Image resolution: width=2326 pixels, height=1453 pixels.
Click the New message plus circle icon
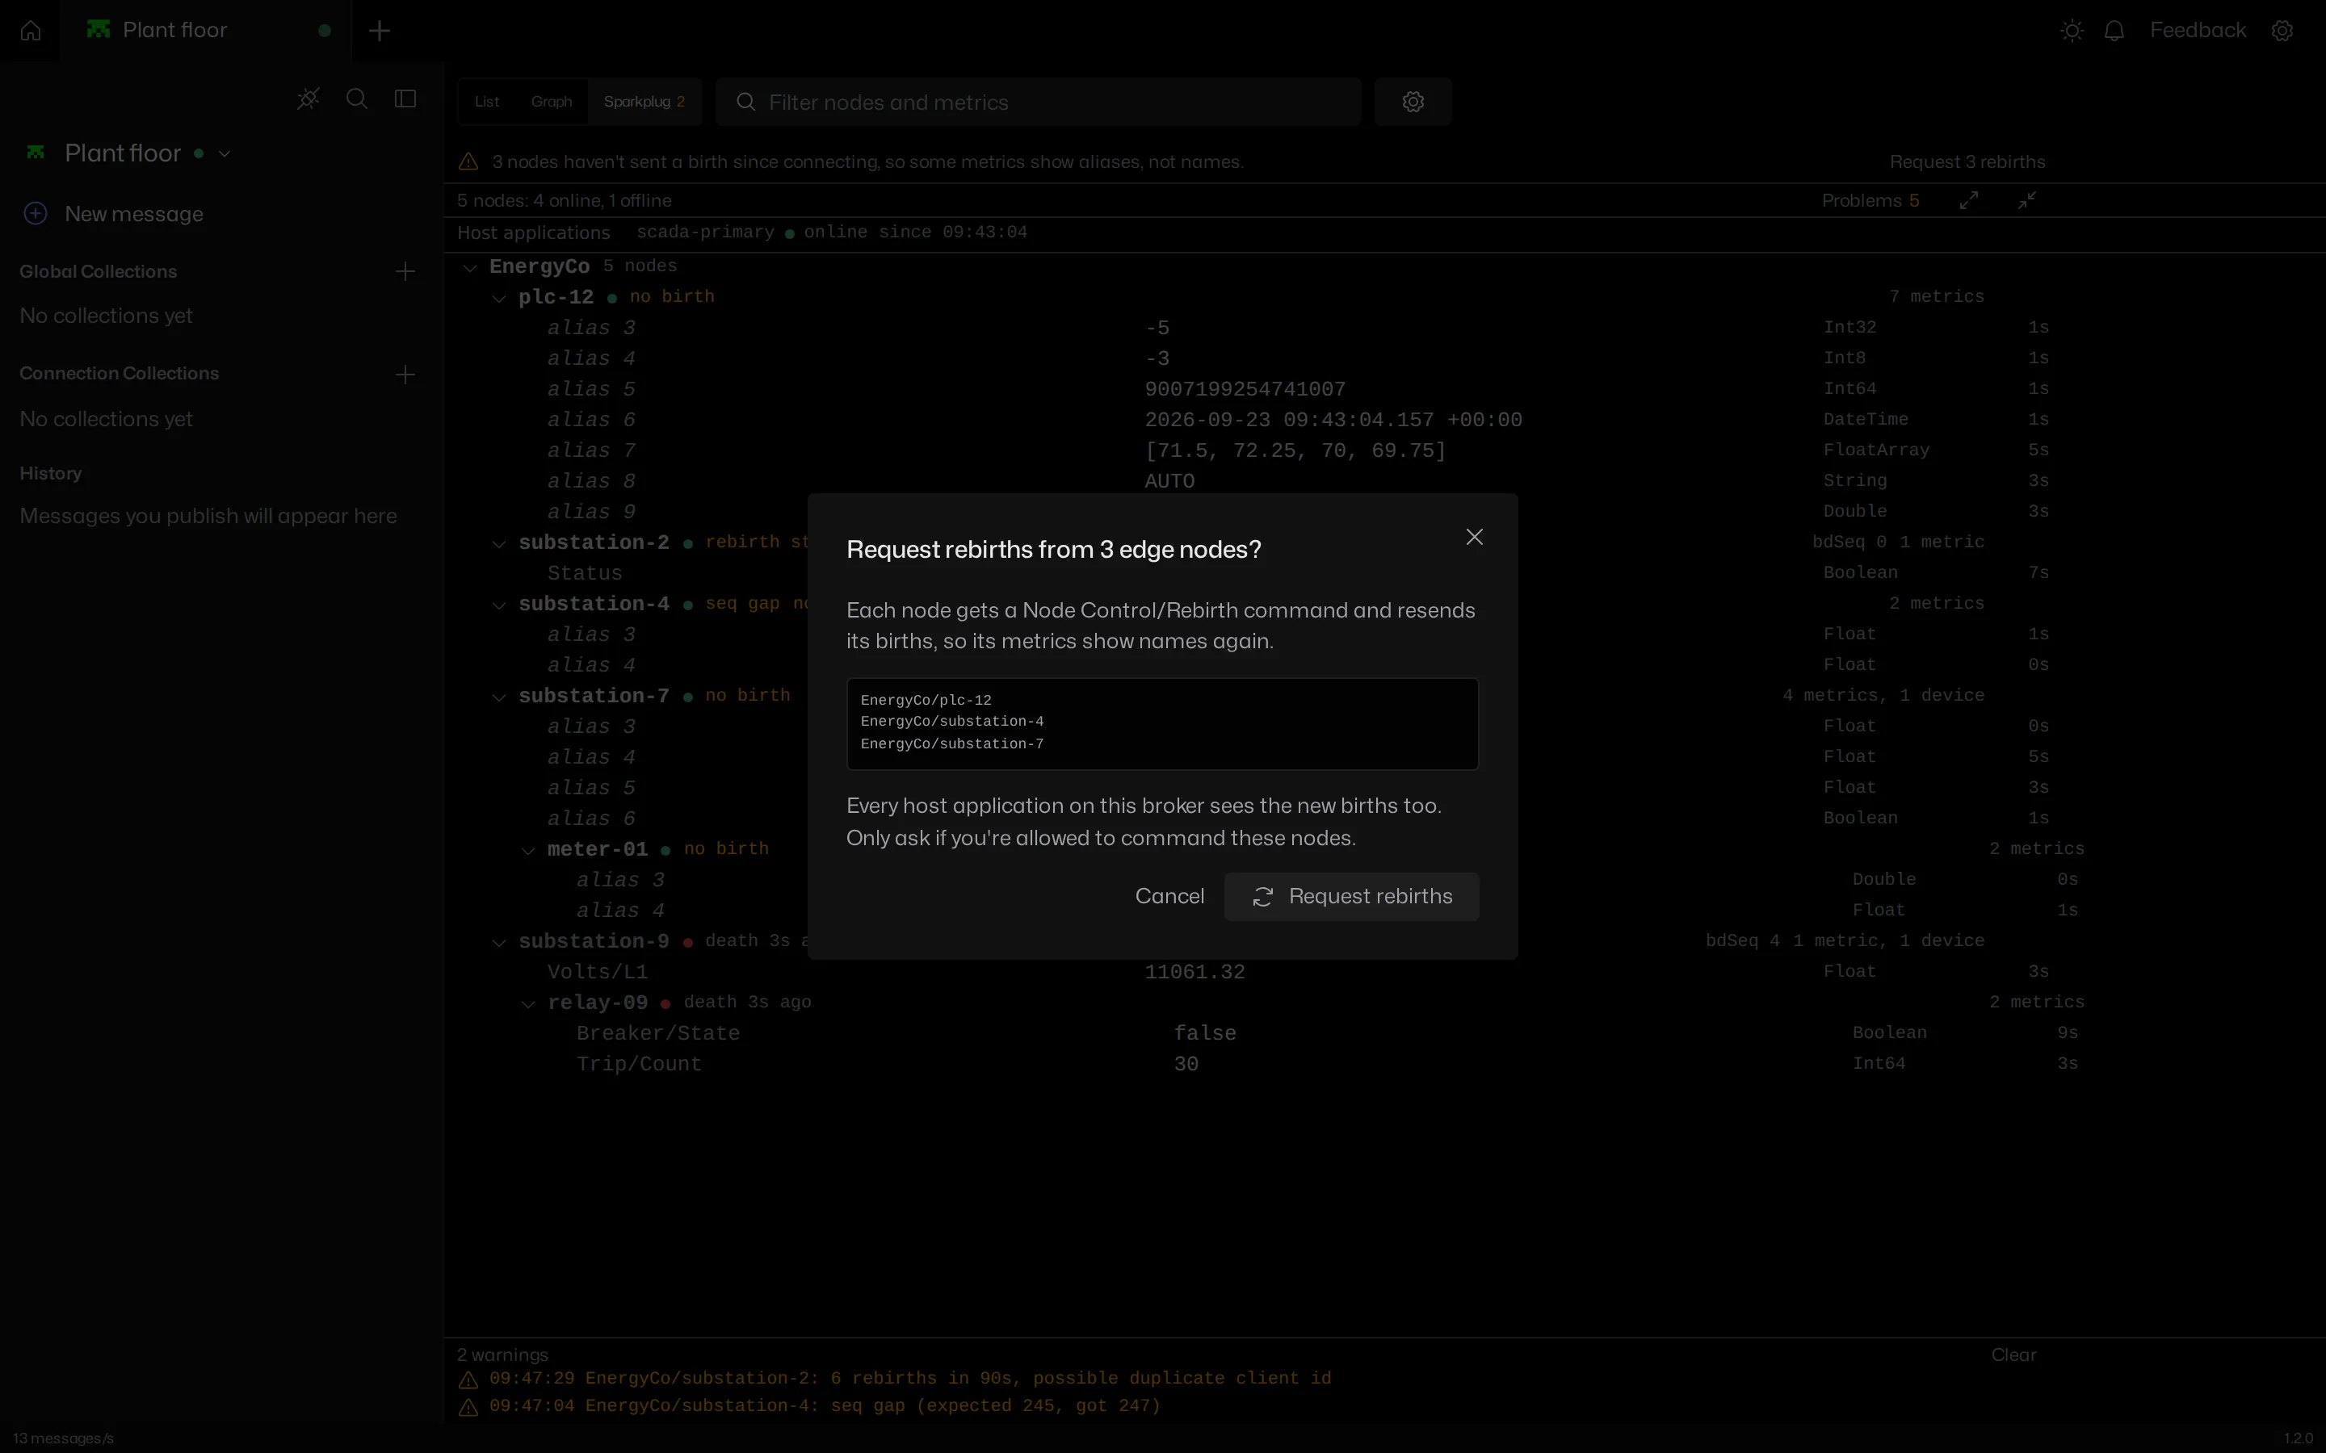[x=36, y=213]
